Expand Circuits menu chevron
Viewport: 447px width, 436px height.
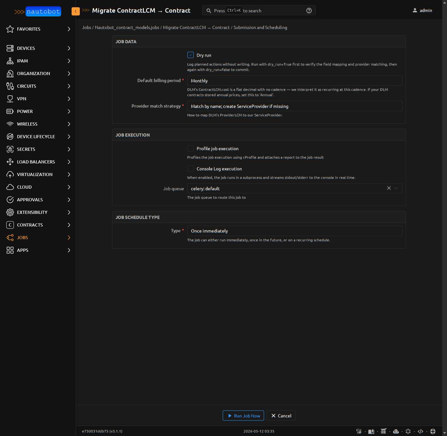click(69, 86)
